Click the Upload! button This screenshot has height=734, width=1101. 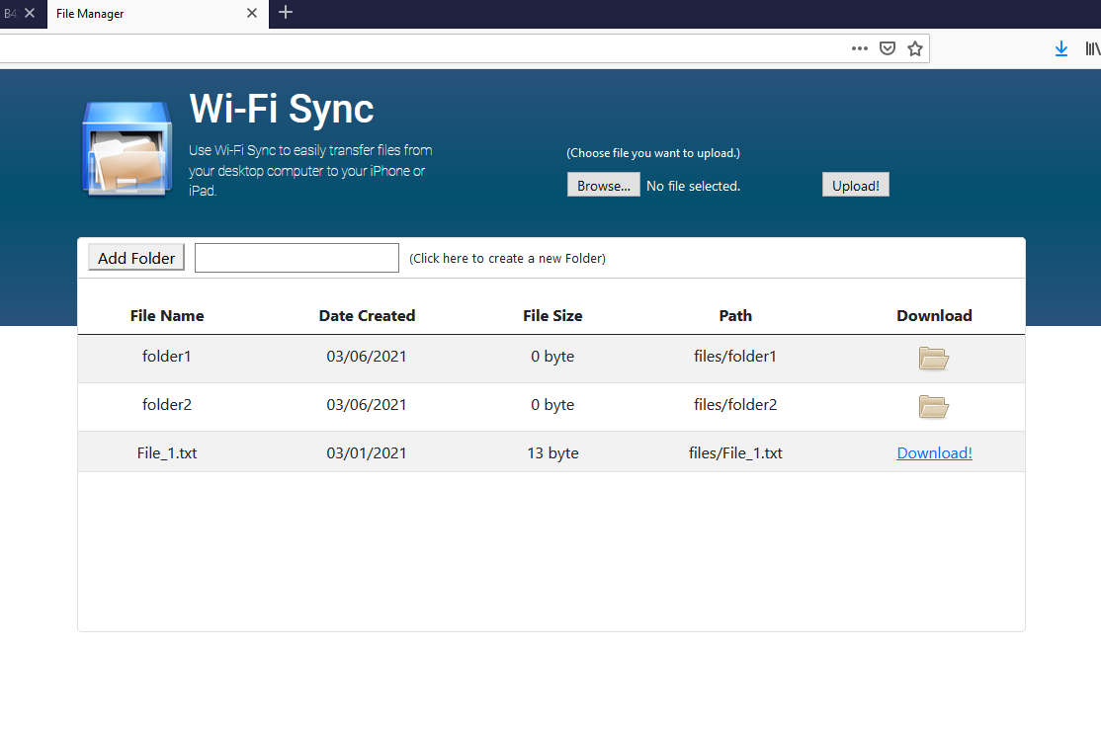(x=855, y=186)
